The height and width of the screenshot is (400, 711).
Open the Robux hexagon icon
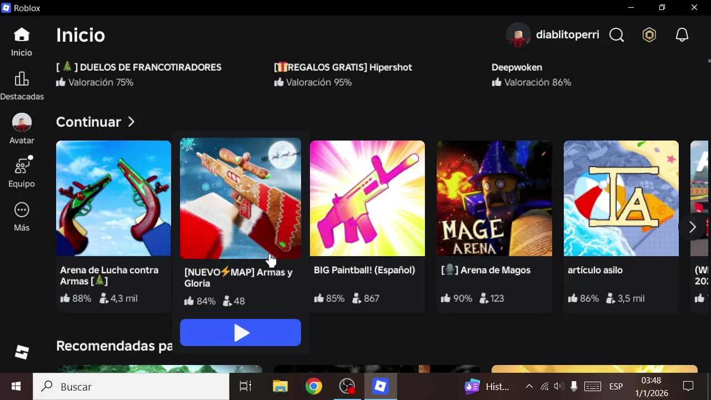[x=649, y=35]
